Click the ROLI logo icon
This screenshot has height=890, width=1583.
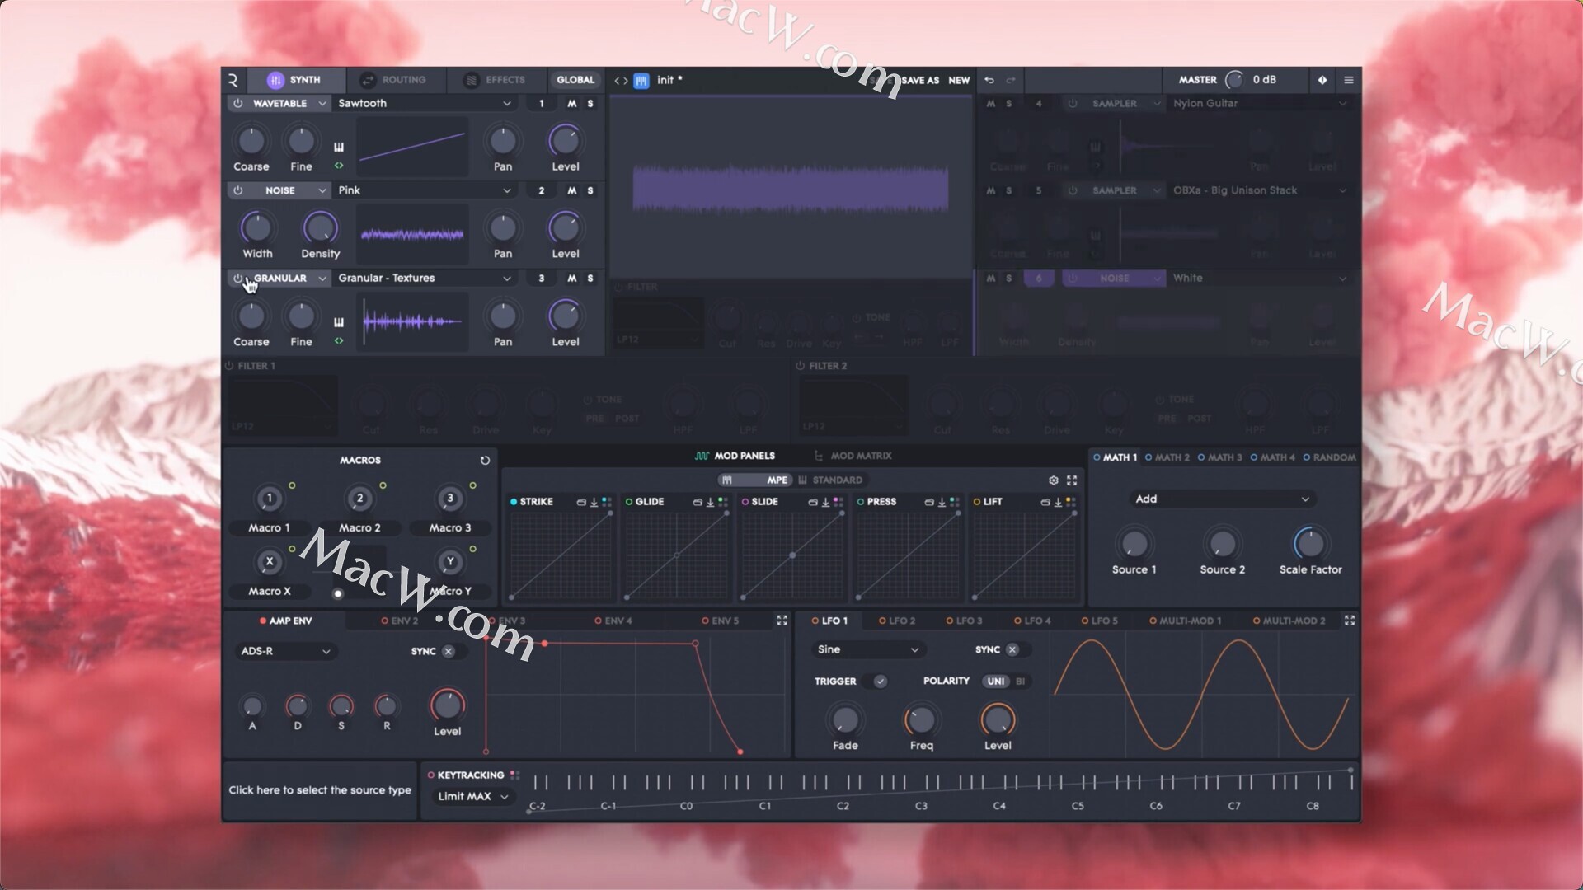tap(233, 80)
